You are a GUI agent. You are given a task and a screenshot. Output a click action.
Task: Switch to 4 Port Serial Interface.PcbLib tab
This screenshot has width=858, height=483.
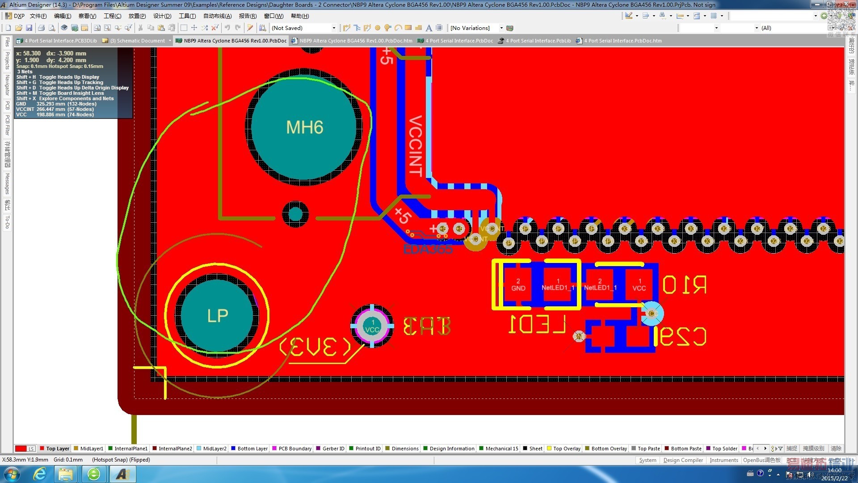[538, 41]
